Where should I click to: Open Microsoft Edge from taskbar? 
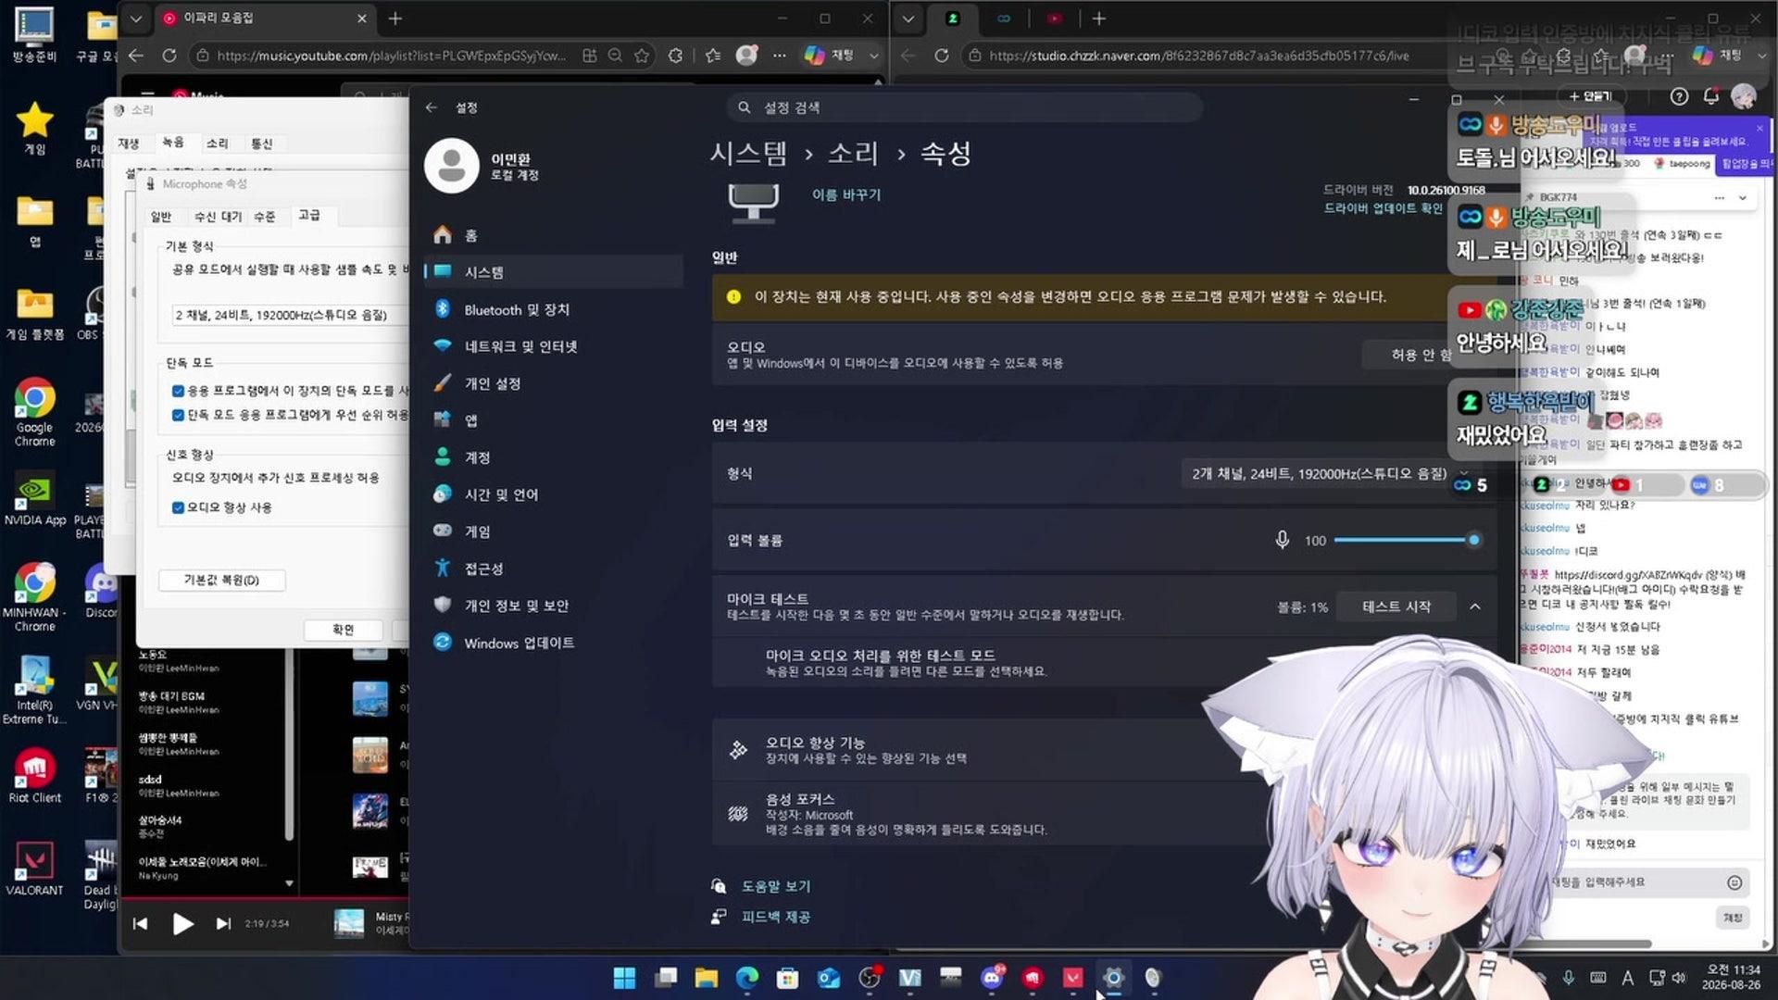click(747, 978)
